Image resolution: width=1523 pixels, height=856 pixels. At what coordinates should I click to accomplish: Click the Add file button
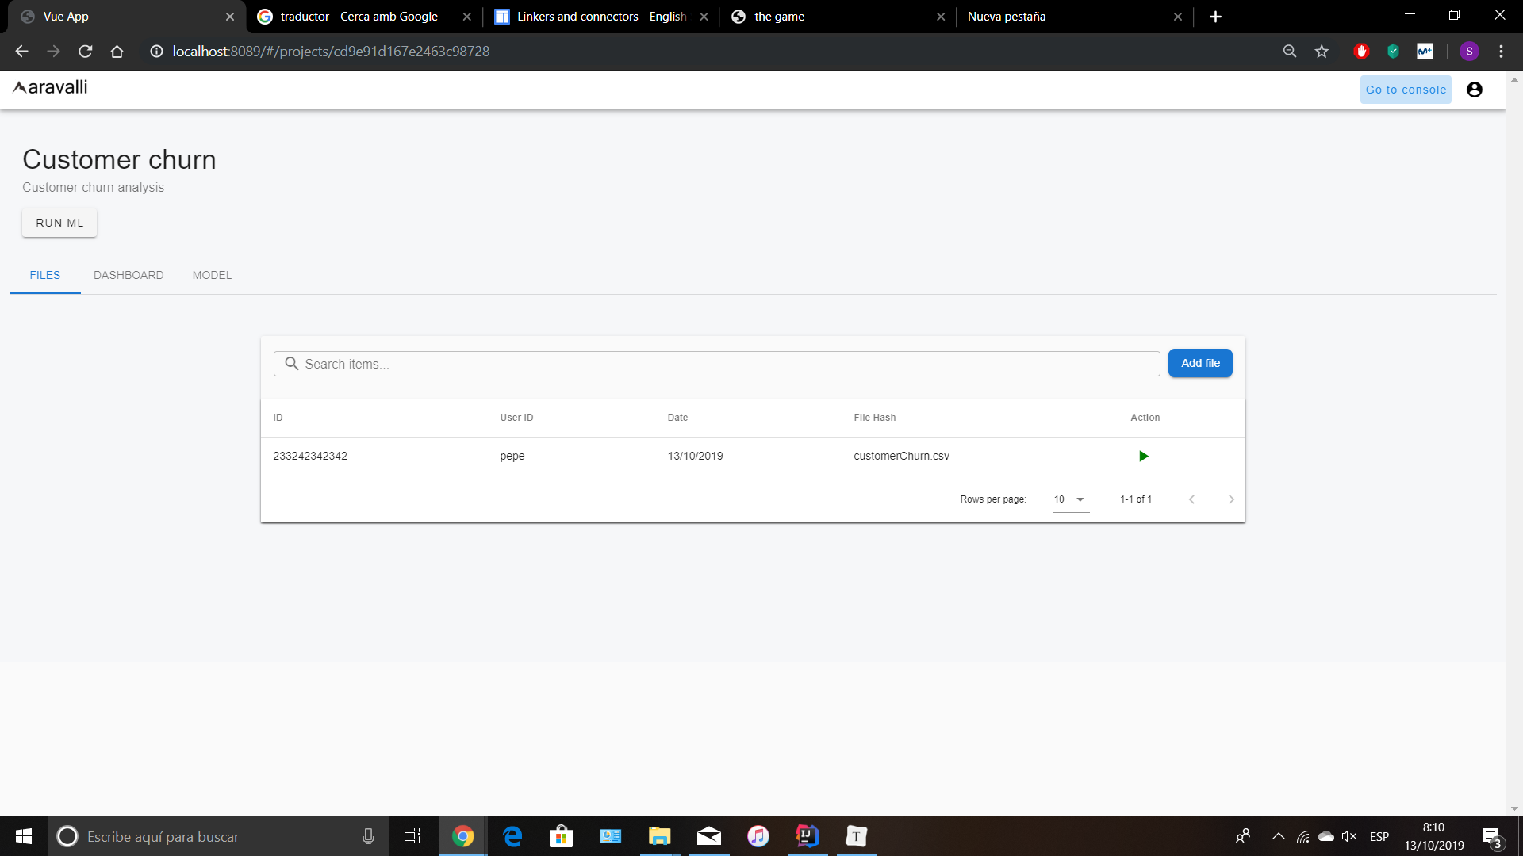click(1200, 363)
